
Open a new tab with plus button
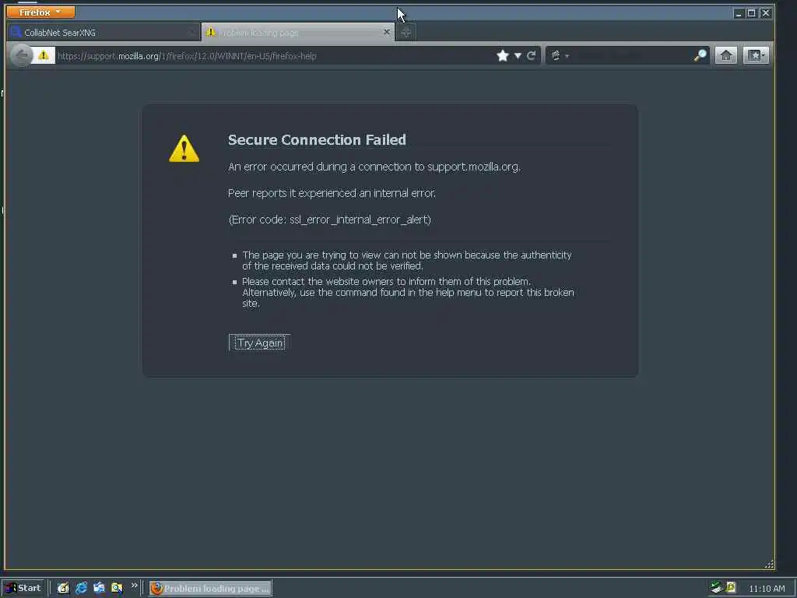pos(406,33)
